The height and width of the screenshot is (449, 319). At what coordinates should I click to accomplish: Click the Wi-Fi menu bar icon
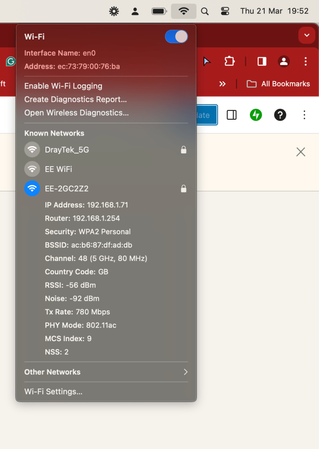coord(183,11)
